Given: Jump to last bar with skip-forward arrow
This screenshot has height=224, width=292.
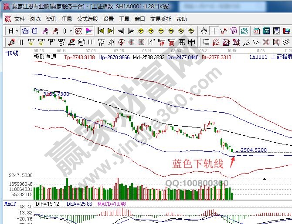Looking at the screenshot, I should click(x=111, y=31).
